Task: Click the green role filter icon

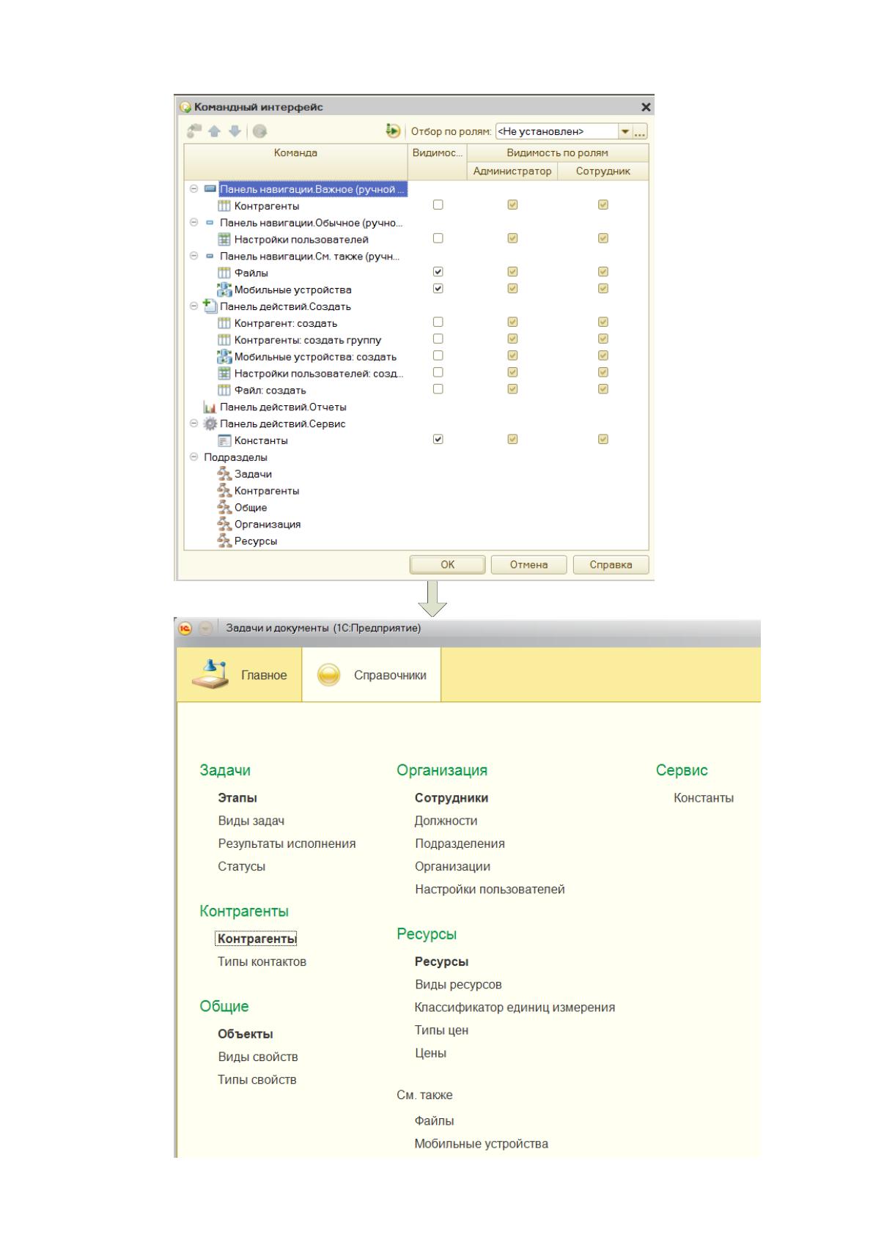Action: click(x=394, y=131)
